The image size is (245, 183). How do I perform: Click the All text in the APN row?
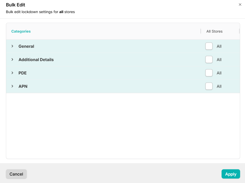click(219, 86)
